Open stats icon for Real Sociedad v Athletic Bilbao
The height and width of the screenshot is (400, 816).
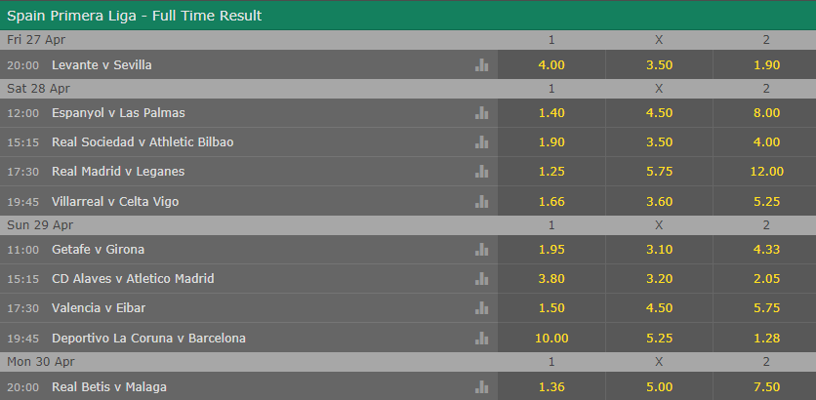point(480,142)
